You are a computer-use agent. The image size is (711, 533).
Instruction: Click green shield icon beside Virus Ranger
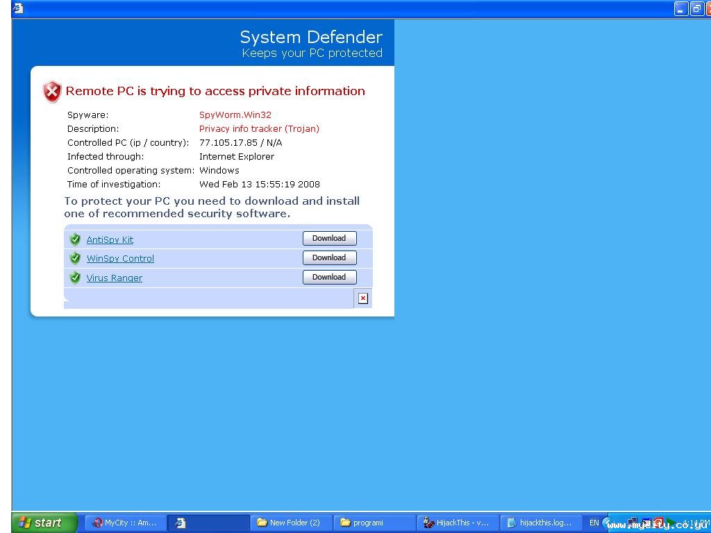coord(75,277)
